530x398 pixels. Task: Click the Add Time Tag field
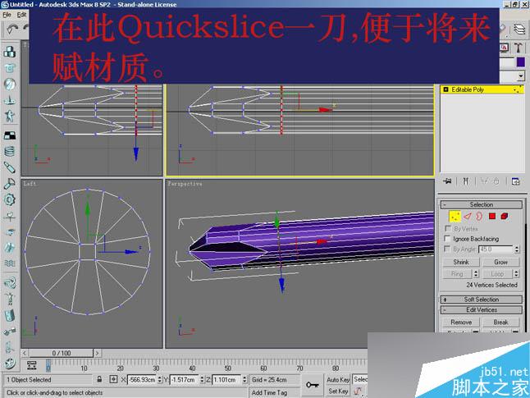pos(274,392)
